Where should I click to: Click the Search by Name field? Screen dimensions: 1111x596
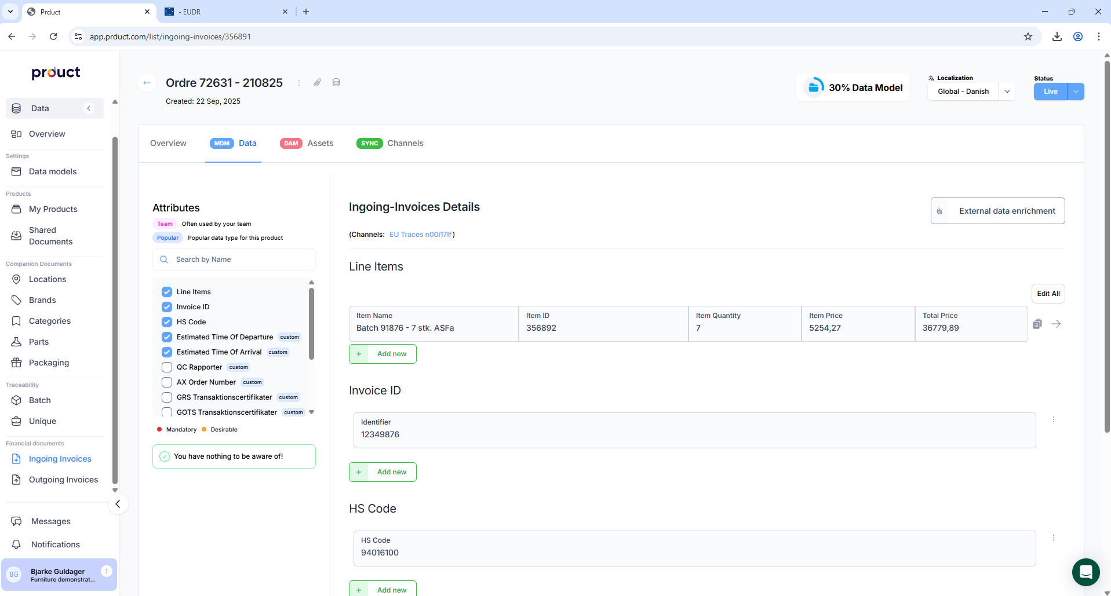[x=234, y=259]
